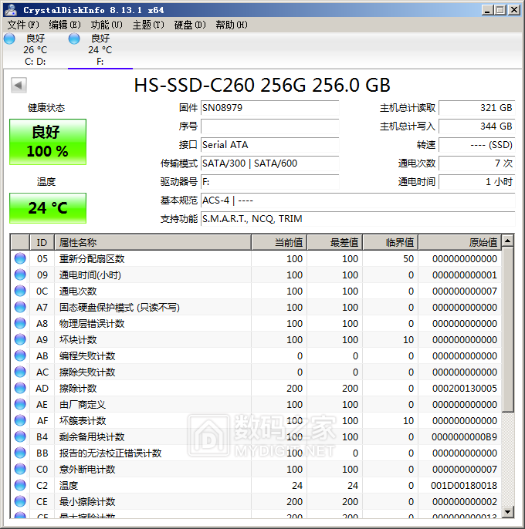Click the power on hours value 1 小时
This screenshot has height=529, width=525.
point(476,182)
